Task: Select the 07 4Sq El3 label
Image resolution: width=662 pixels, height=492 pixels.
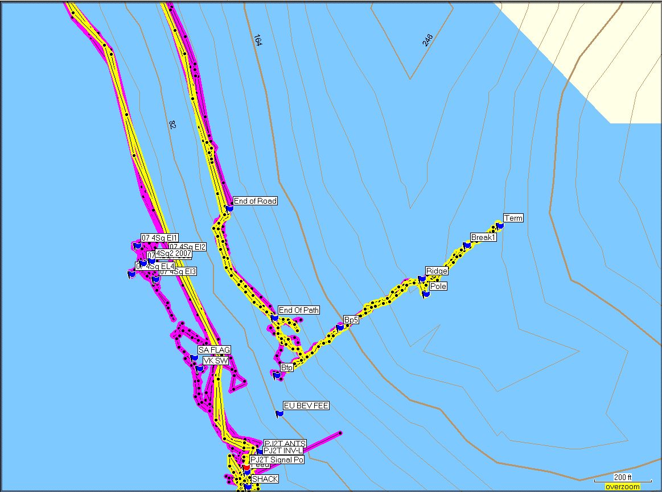Action: coord(178,272)
